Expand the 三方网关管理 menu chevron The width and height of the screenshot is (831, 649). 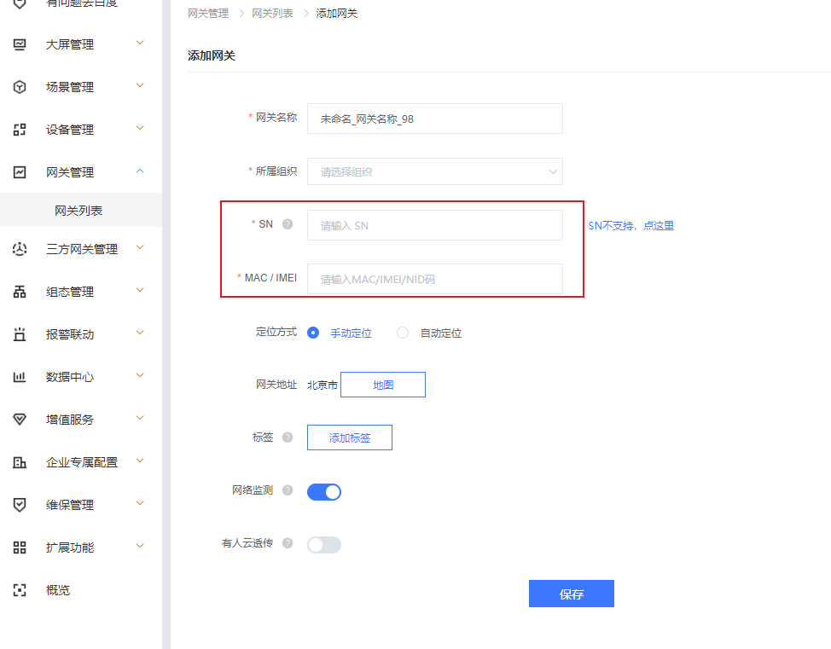point(141,248)
